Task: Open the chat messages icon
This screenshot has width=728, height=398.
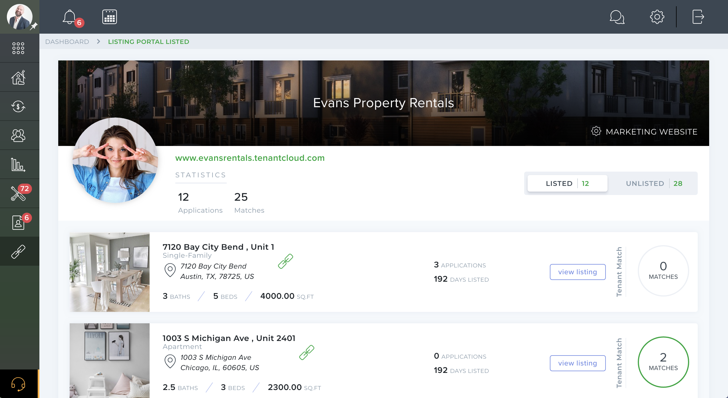Action: [617, 17]
